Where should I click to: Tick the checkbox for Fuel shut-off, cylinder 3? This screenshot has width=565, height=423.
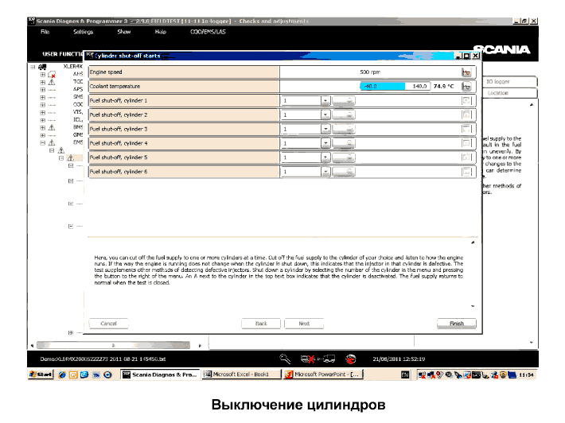[466, 129]
